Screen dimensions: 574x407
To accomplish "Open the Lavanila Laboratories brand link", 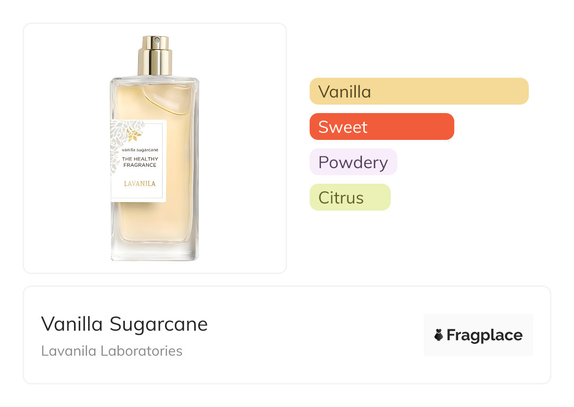I will tap(112, 351).
